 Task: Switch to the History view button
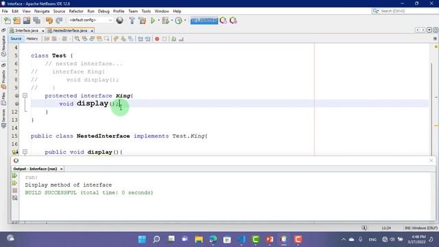[x=32, y=38]
